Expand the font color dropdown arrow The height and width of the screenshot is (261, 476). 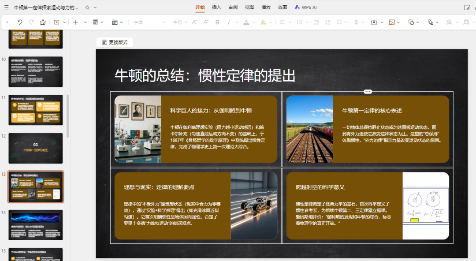coord(254,22)
